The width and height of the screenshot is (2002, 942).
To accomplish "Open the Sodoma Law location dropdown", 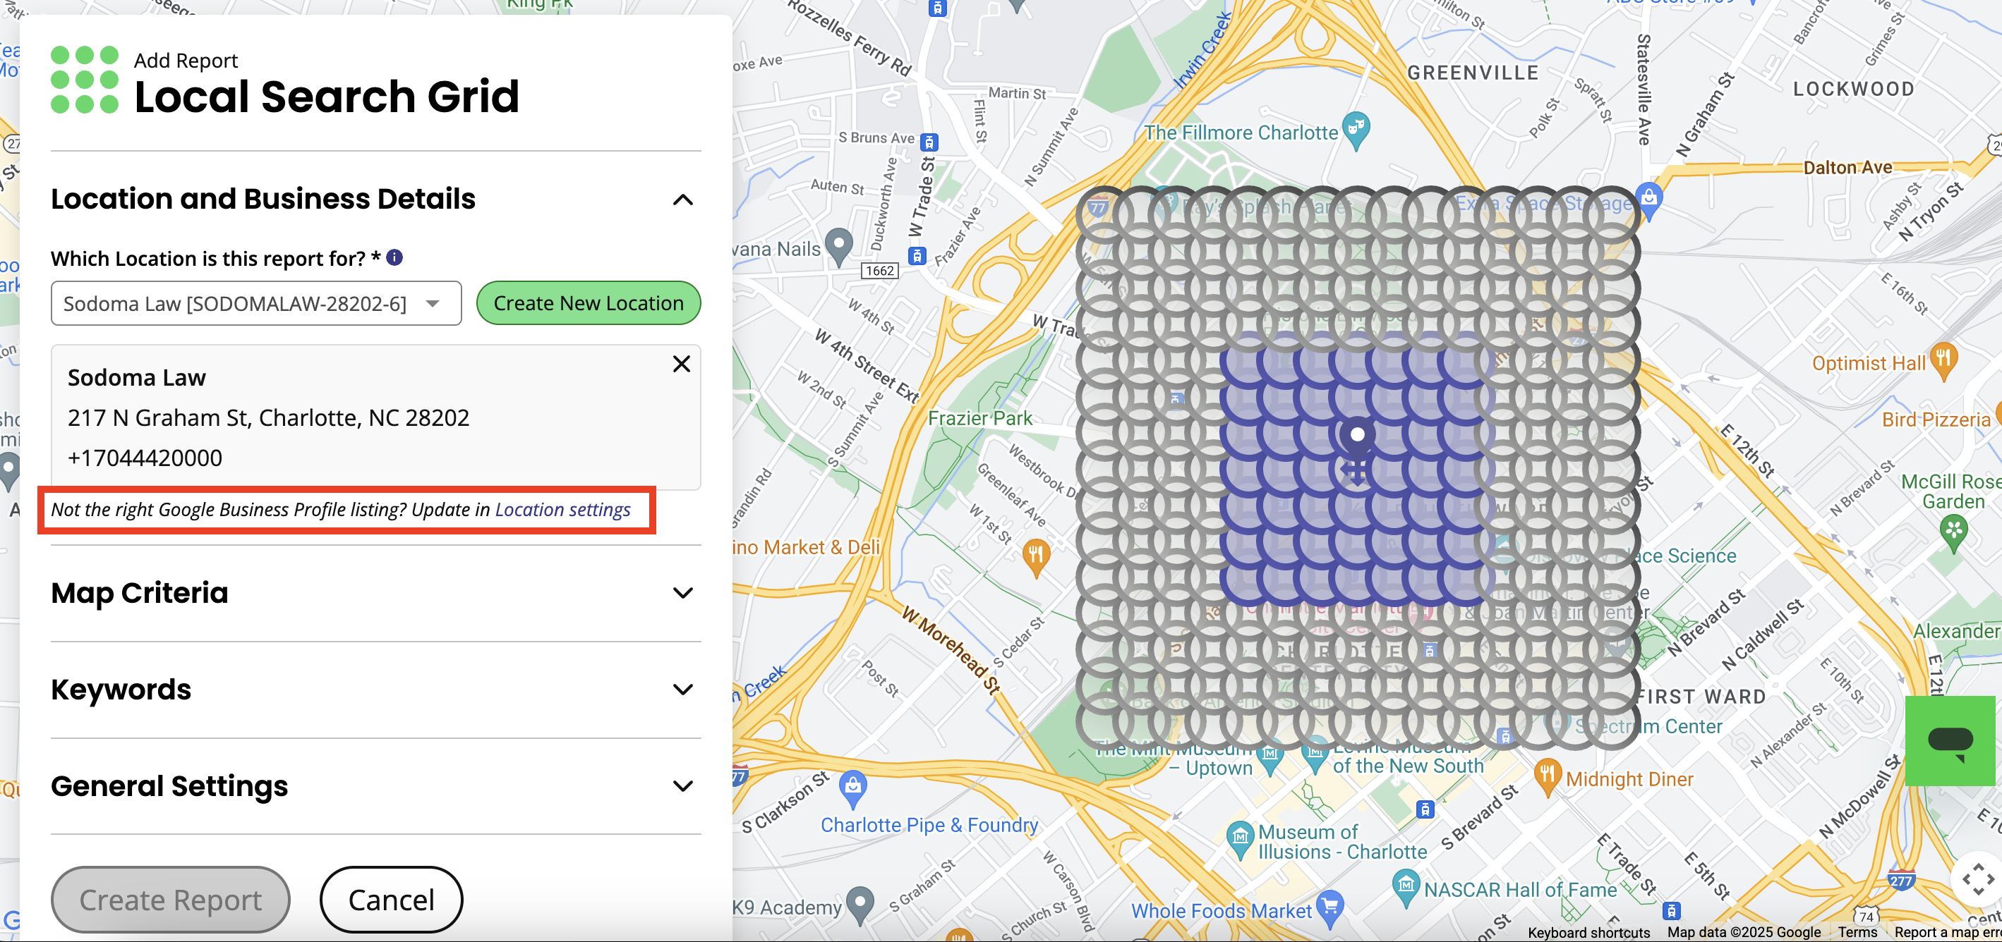I will click(255, 304).
